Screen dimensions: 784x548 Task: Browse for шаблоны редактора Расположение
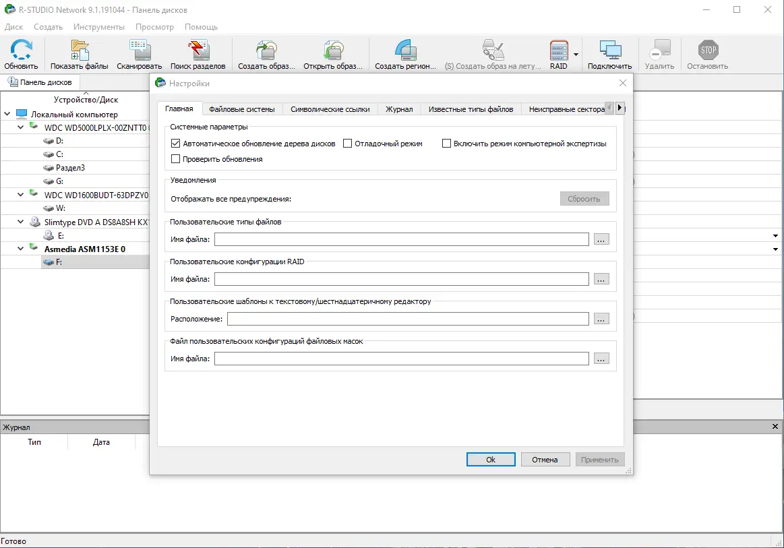pyautogui.click(x=601, y=319)
